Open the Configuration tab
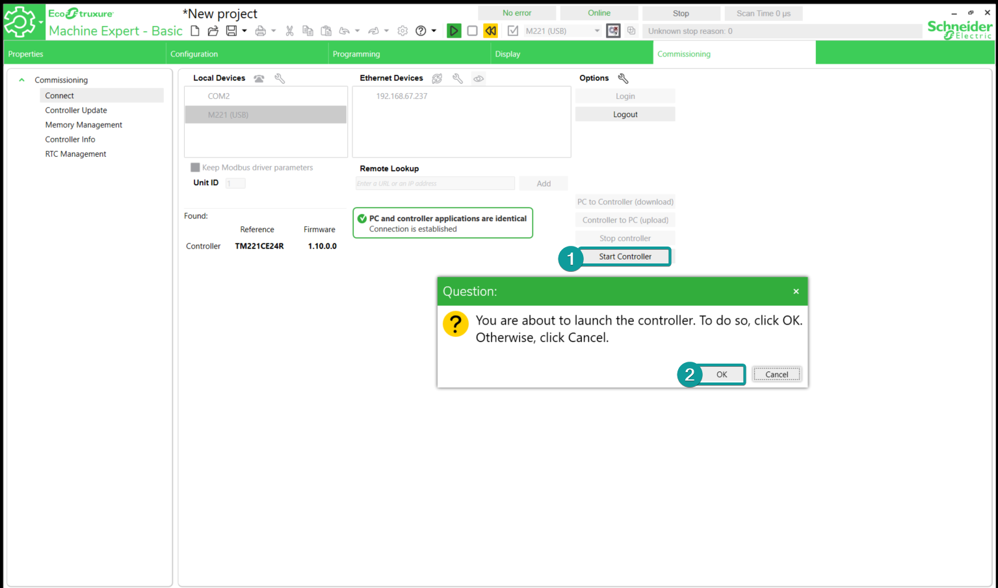Image resolution: width=998 pixels, height=588 pixels. click(x=194, y=54)
